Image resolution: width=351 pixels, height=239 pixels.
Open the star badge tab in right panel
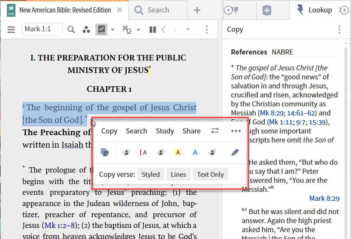(x=267, y=10)
